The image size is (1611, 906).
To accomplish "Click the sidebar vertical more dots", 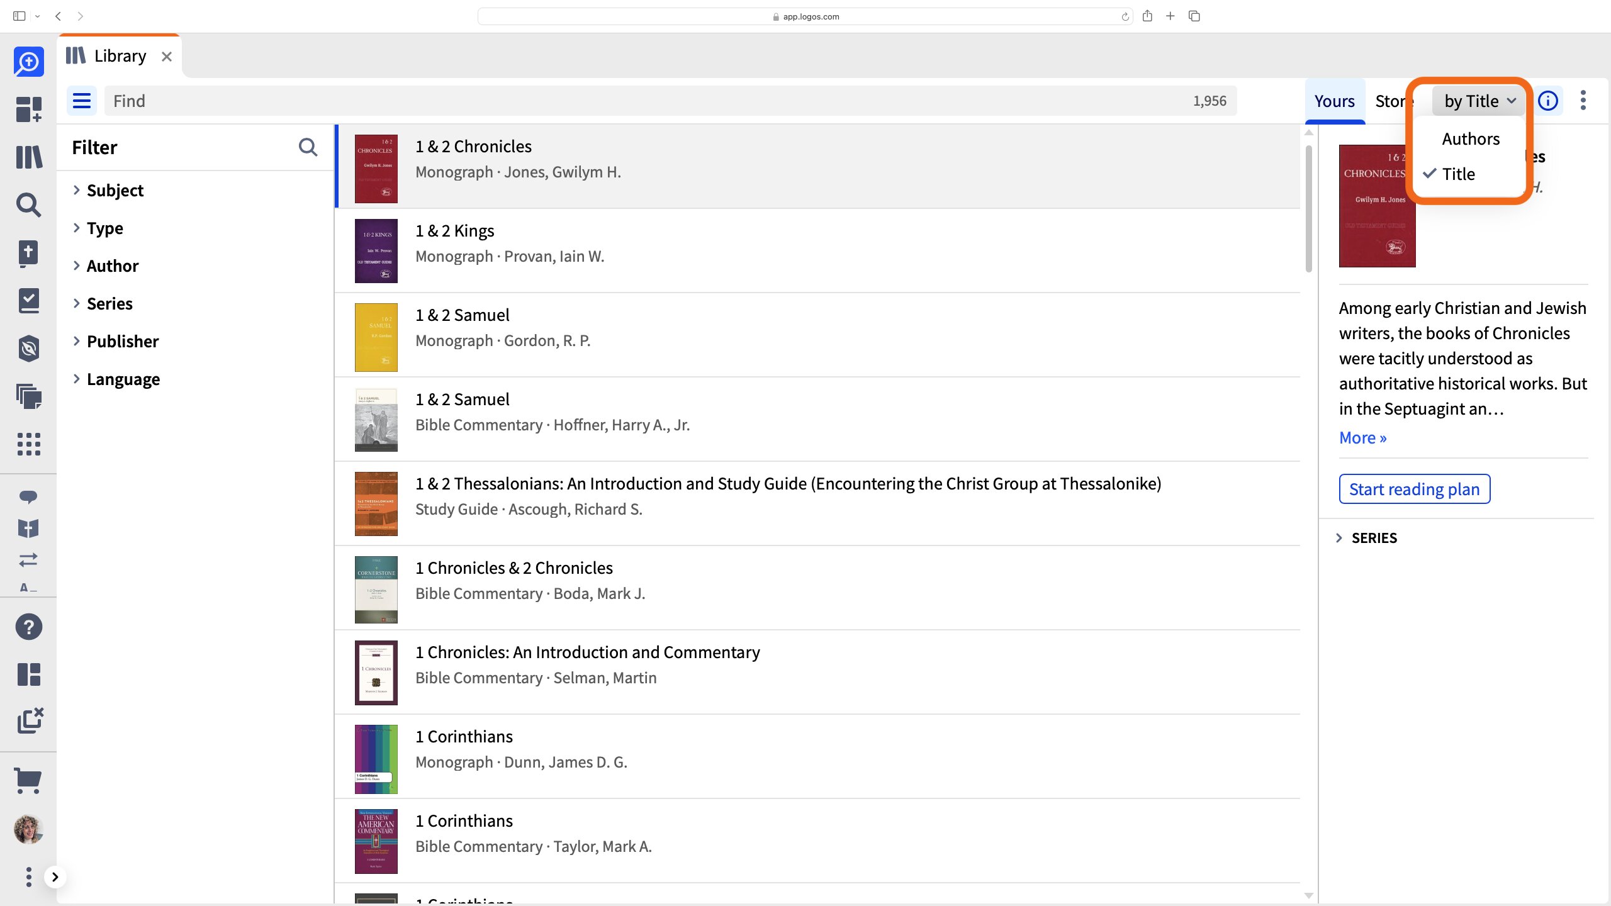I will (x=28, y=877).
